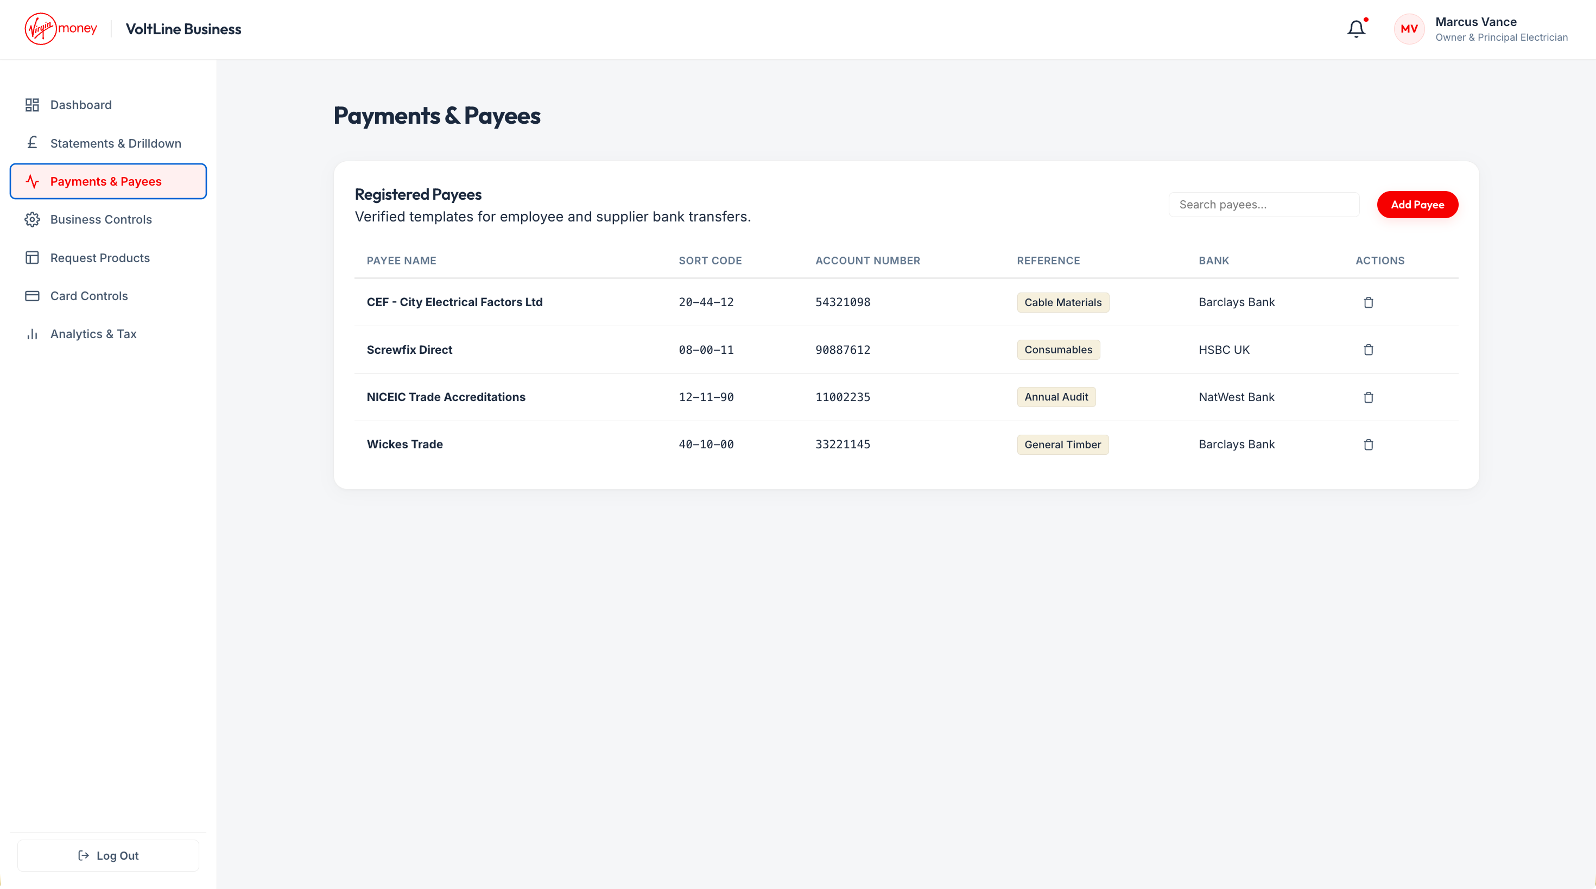Click CEF - City Electrical Factors Ltd name
This screenshot has height=889, width=1596.
pos(454,302)
